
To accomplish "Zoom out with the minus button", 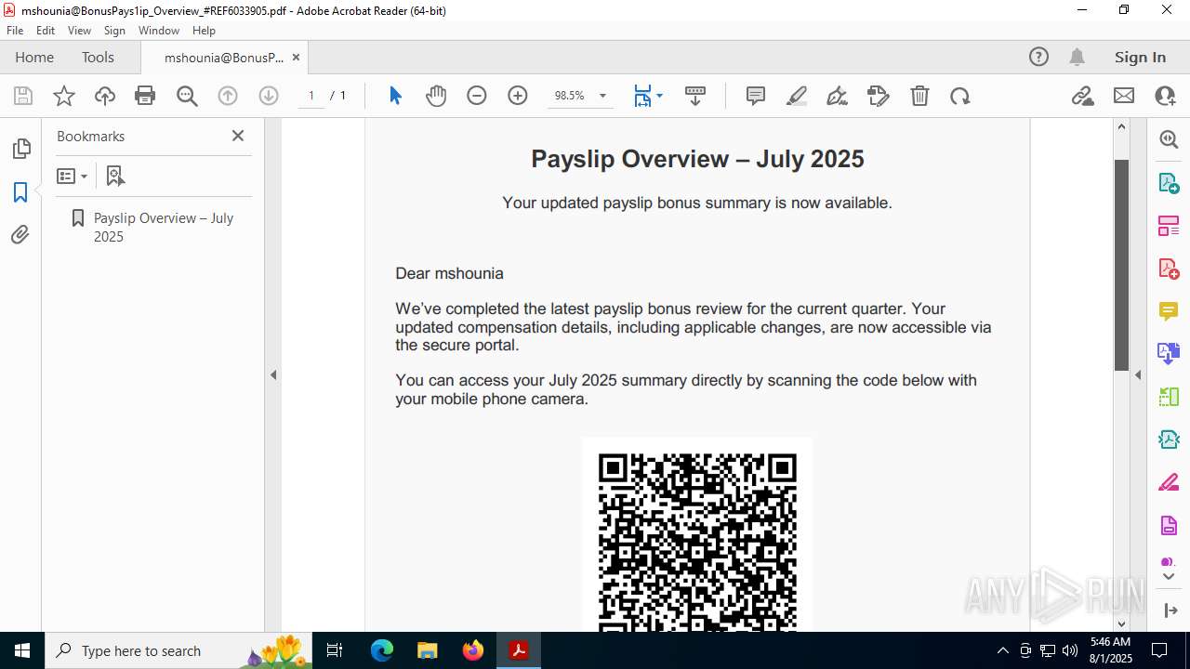I will pyautogui.click(x=477, y=96).
